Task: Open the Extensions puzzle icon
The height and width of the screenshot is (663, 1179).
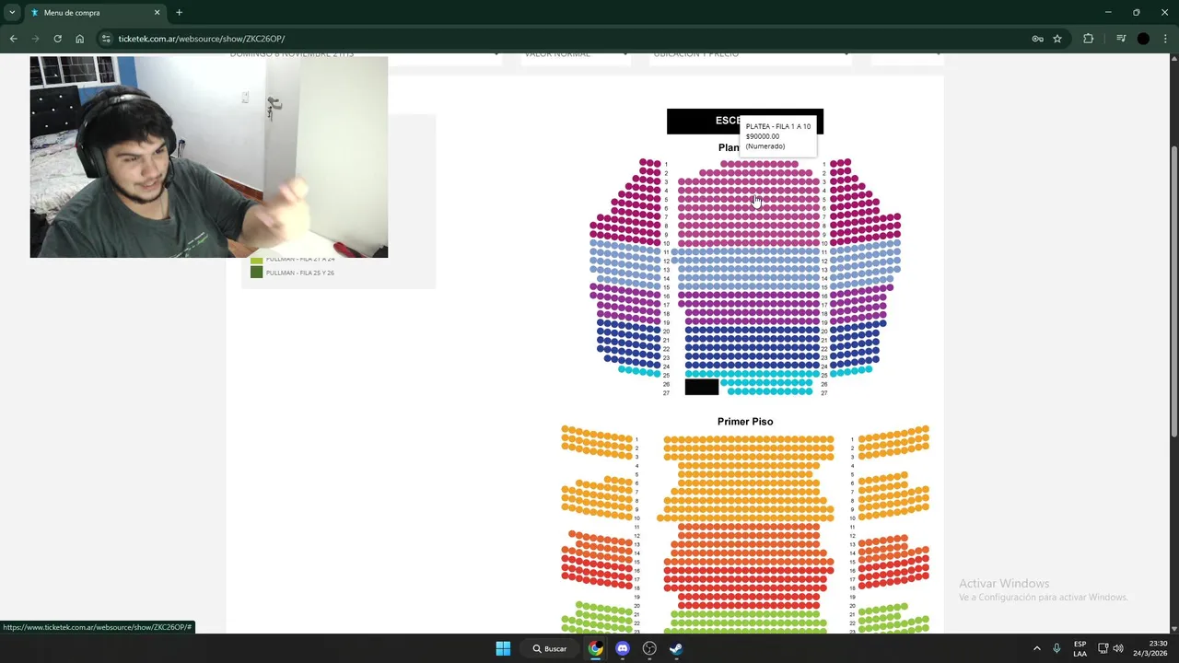Action: point(1089,39)
